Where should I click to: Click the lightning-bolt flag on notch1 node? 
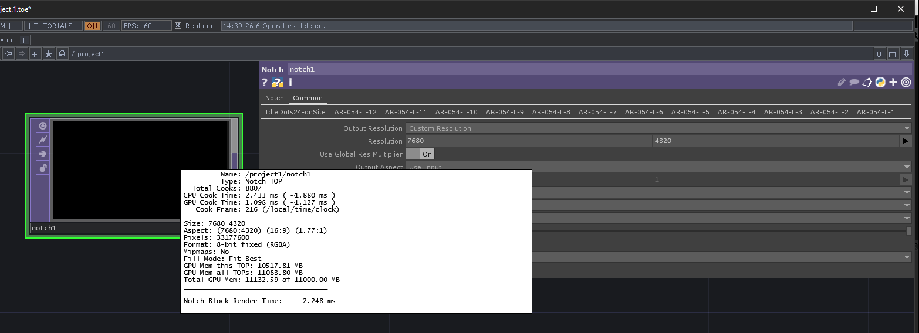[x=43, y=140]
